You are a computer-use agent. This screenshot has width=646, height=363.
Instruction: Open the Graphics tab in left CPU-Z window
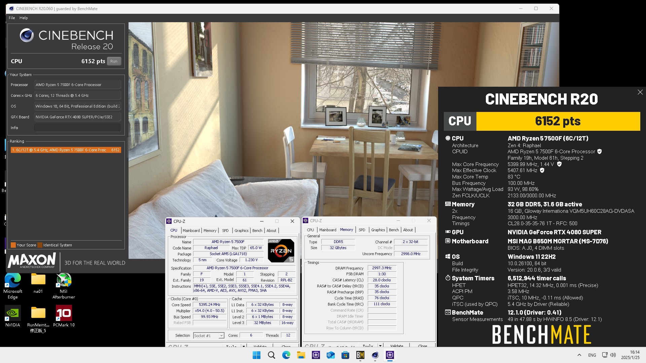(x=242, y=231)
